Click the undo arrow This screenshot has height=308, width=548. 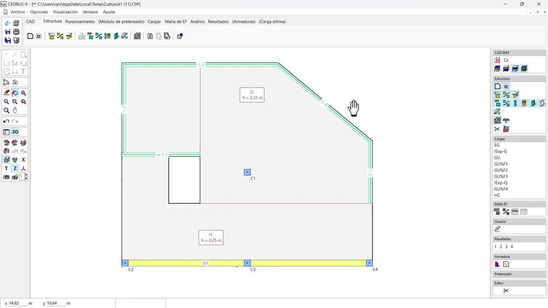point(6,121)
